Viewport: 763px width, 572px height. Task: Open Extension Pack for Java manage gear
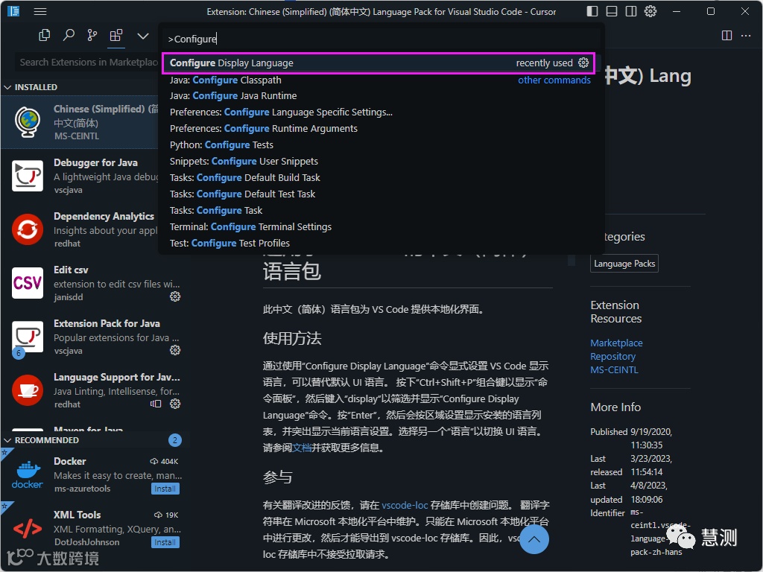point(175,350)
